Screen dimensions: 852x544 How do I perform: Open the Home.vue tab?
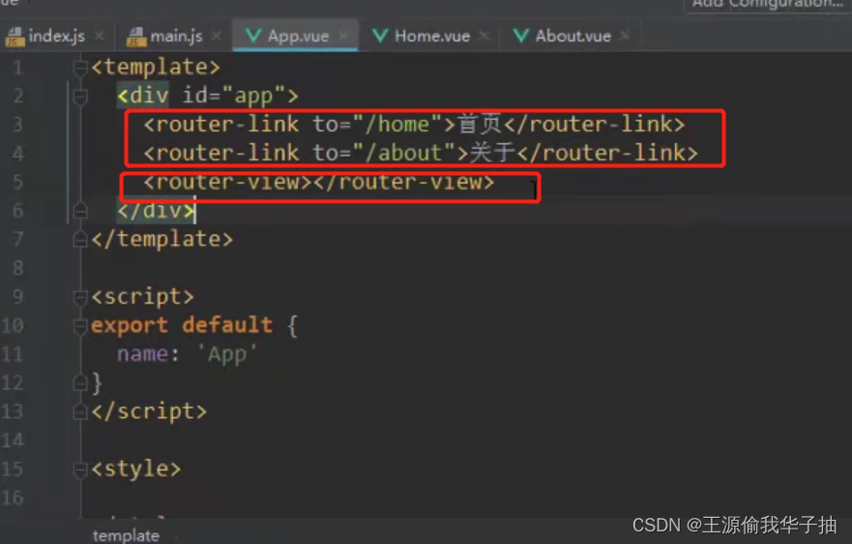coord(431,36)
